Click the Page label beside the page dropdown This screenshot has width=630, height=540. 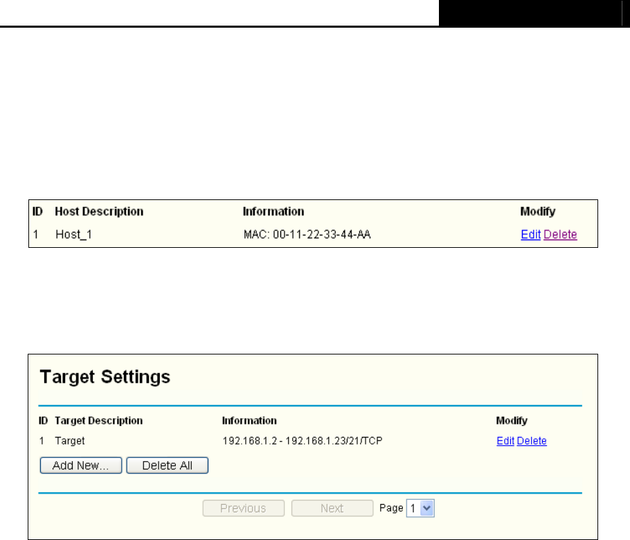point(391,508)
